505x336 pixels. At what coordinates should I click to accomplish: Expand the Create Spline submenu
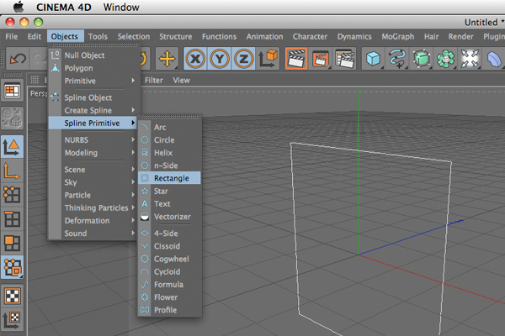(x=94, y=110)
